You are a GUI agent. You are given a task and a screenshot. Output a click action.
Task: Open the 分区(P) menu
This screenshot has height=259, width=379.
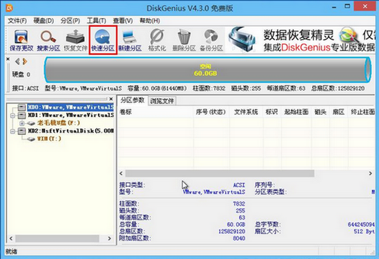tap(70, 21)
